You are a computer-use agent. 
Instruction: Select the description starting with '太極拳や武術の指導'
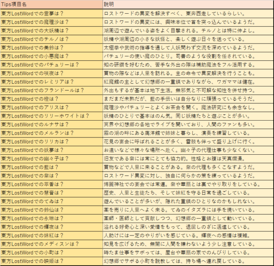click(x=187, y=47)
